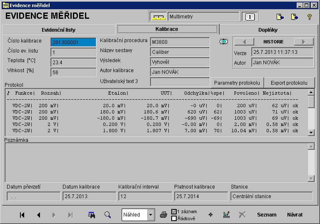Jump to the first record
Viewport: 320px width, 224px height.
point(22,215)
